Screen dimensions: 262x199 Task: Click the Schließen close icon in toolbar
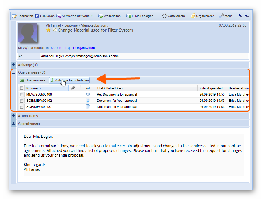37,16
